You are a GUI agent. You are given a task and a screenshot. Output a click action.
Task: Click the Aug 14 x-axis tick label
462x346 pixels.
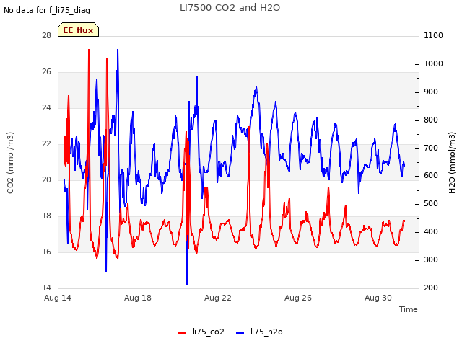coord(58,298)
